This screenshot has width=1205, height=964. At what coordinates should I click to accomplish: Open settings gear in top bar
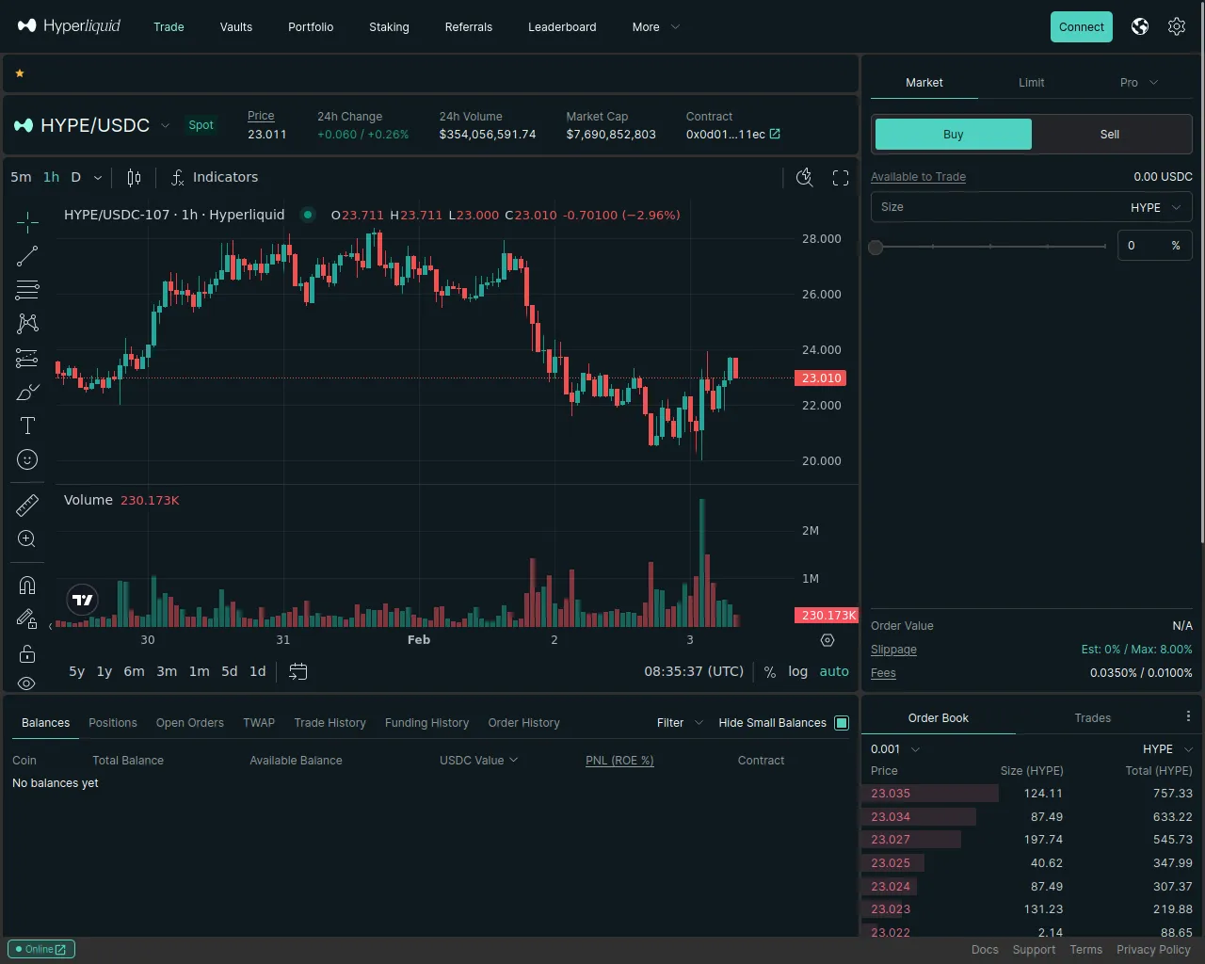[1177, 26]
